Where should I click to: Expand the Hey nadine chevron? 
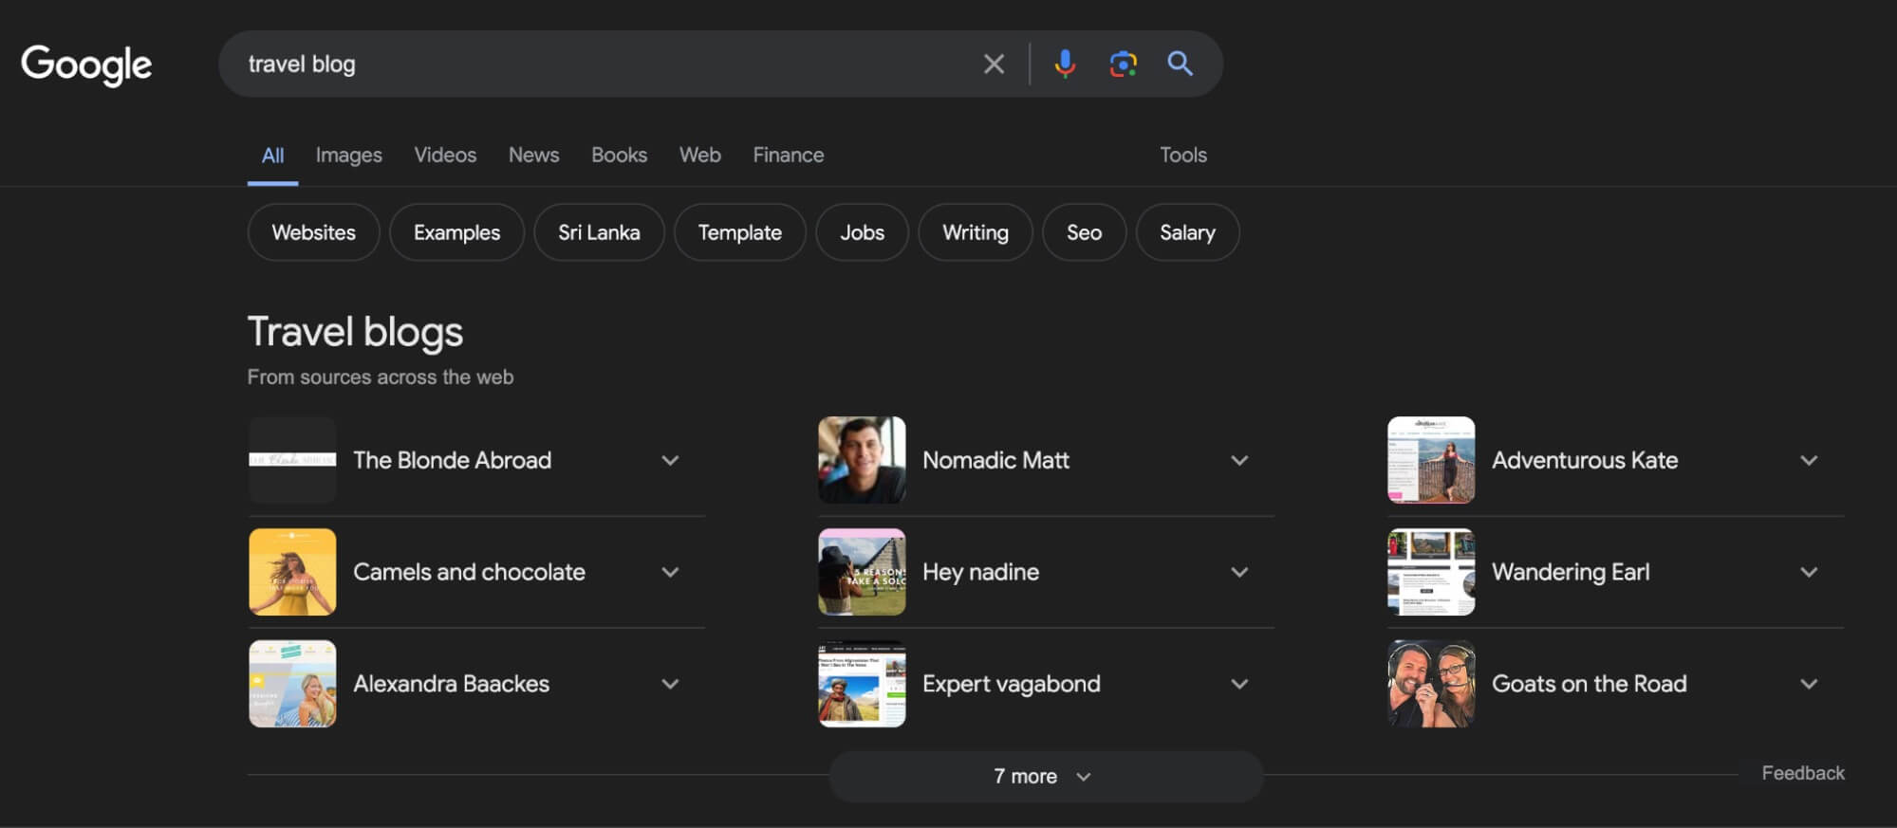pyautogui.click(x=1239, y=572)
